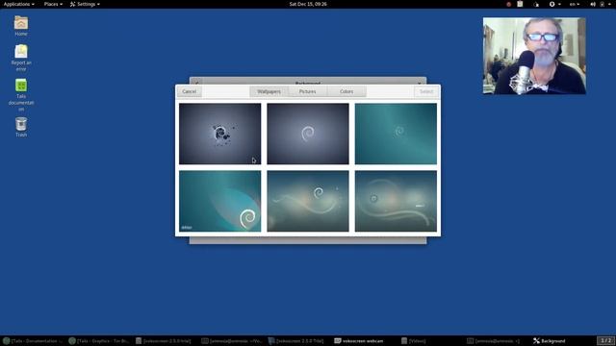Open the clipboard icon in the top bar
Viewport: 616px width, 346px height.
[x=520, y=4]
